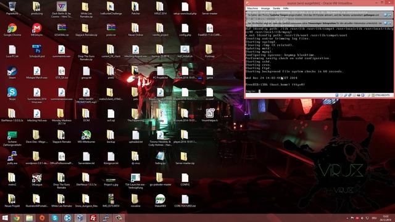The height and width of the screenshot is (222, 395).
Task: Click the login prompt in the VM console
Action: tap(253, 91)
